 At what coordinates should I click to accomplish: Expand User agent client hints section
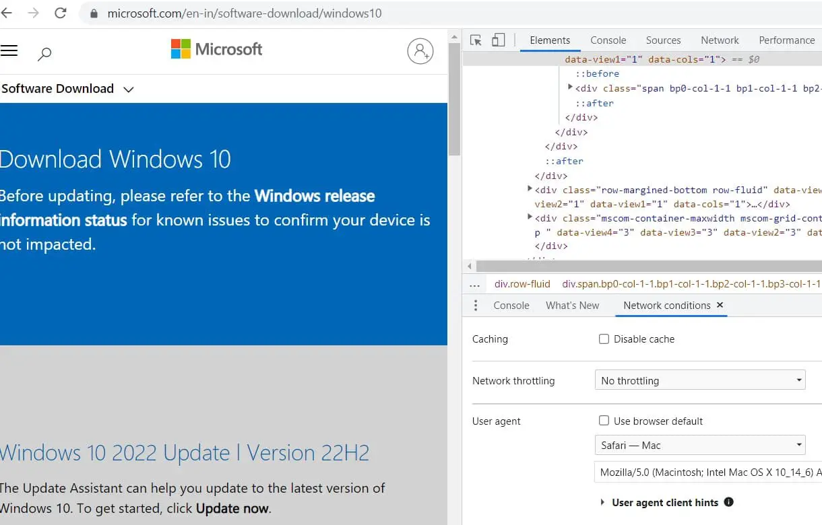602,502
